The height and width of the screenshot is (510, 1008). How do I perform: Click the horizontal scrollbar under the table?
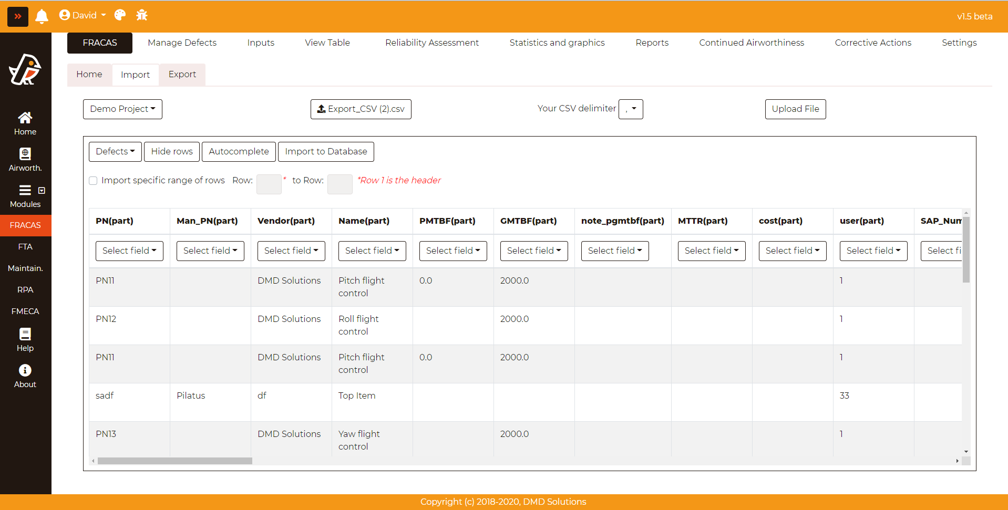[174, 461]
